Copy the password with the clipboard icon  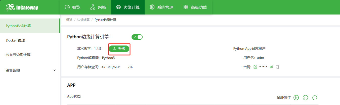(x=278, y=67)
